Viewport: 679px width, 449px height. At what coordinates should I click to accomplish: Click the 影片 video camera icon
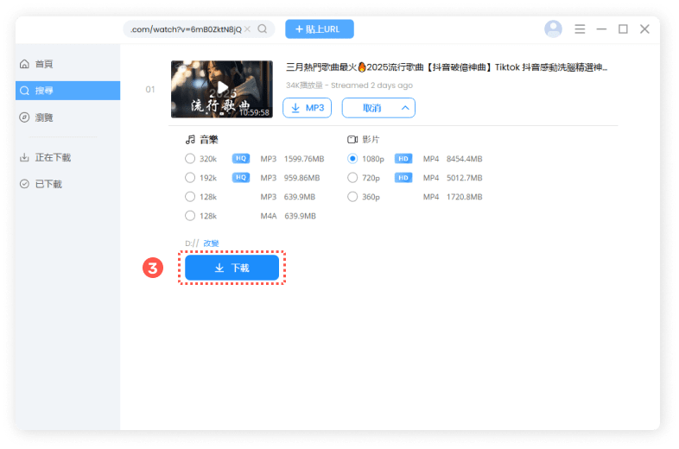coord(352,139)
